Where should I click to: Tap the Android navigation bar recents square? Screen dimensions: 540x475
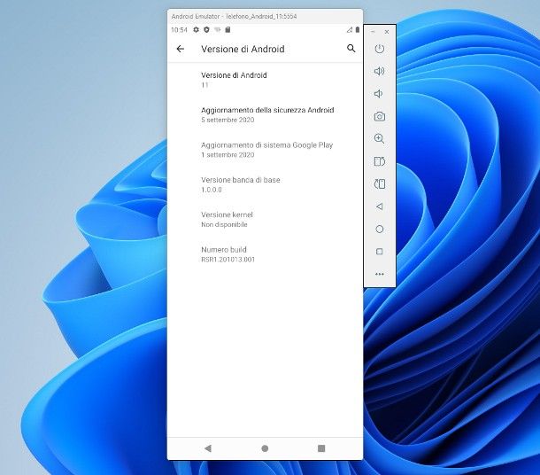coord(321,448)
